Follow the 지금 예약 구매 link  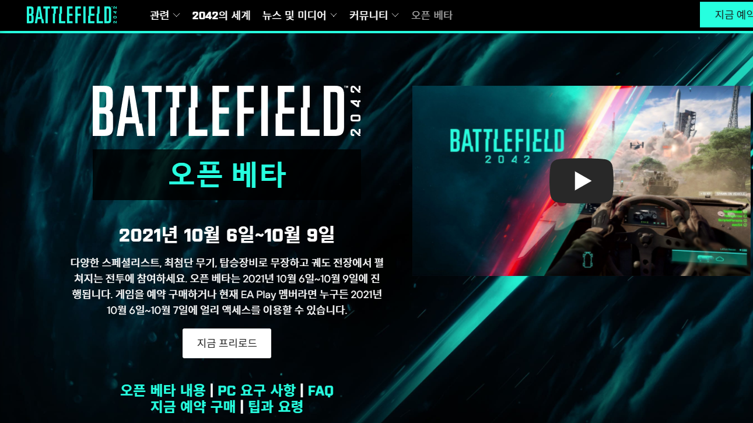[193, 407]
